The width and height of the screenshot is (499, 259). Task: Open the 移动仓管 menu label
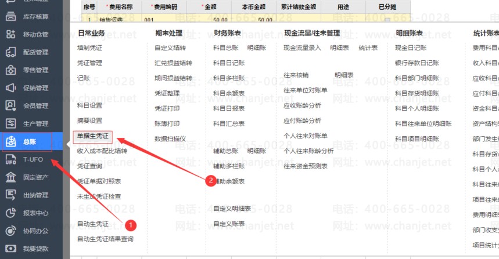35,34
